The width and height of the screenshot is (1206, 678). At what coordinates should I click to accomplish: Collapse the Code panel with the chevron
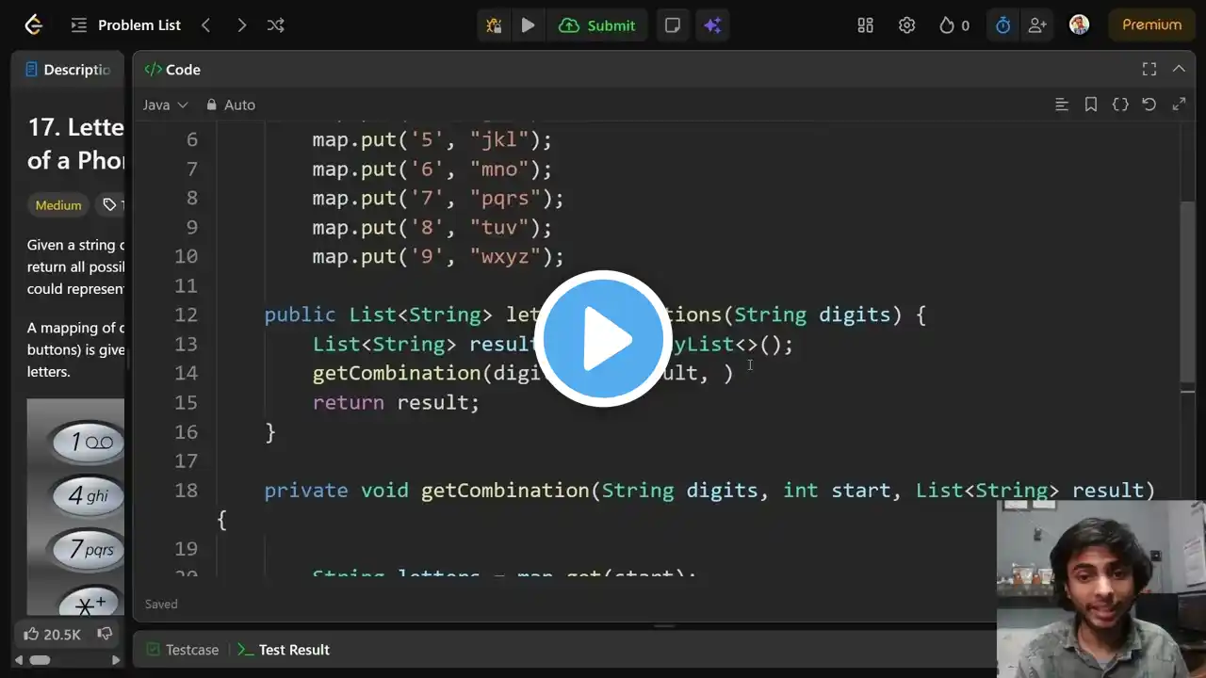pos(1179,69)
